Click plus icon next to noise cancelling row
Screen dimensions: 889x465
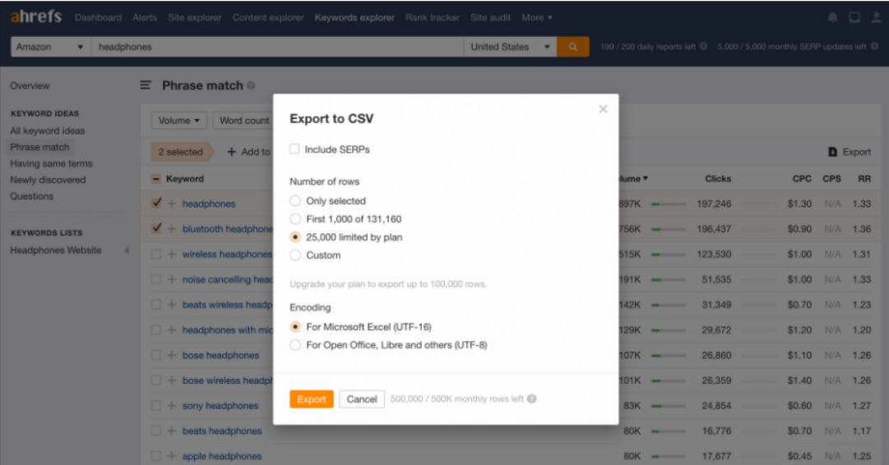(172, 279)
